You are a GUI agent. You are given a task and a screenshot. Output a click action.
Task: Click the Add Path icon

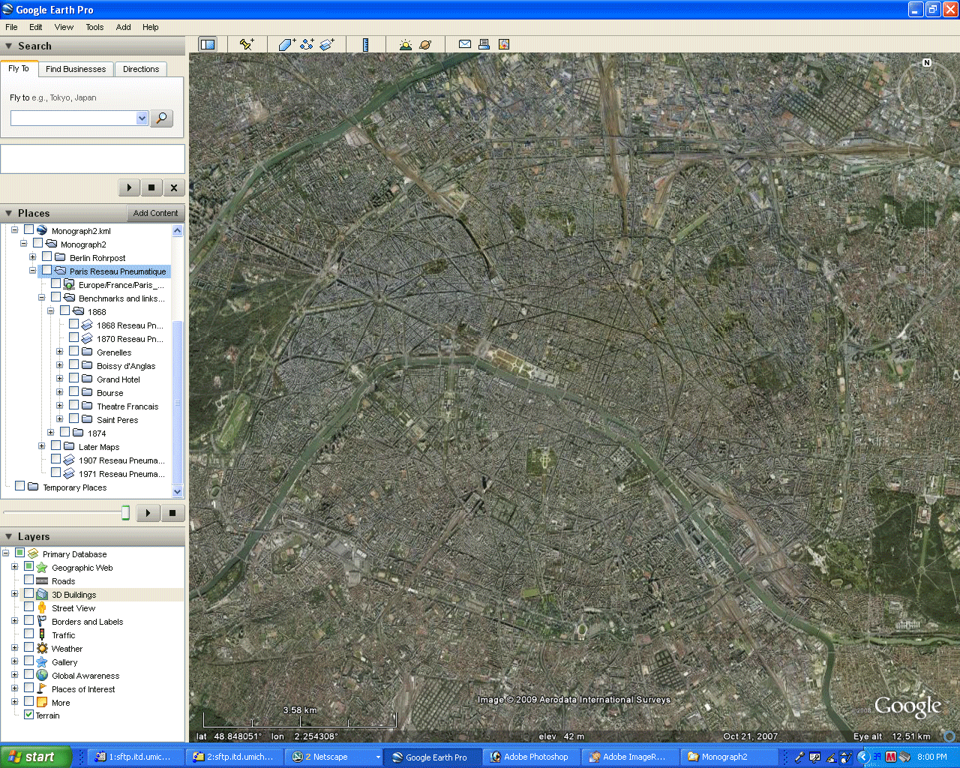pyautogui.click(x=307, y=44)
